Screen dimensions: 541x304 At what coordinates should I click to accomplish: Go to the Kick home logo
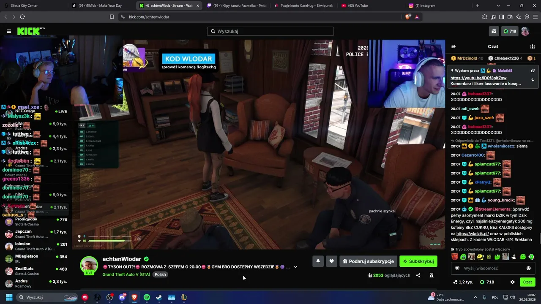[x=30, y=31]
